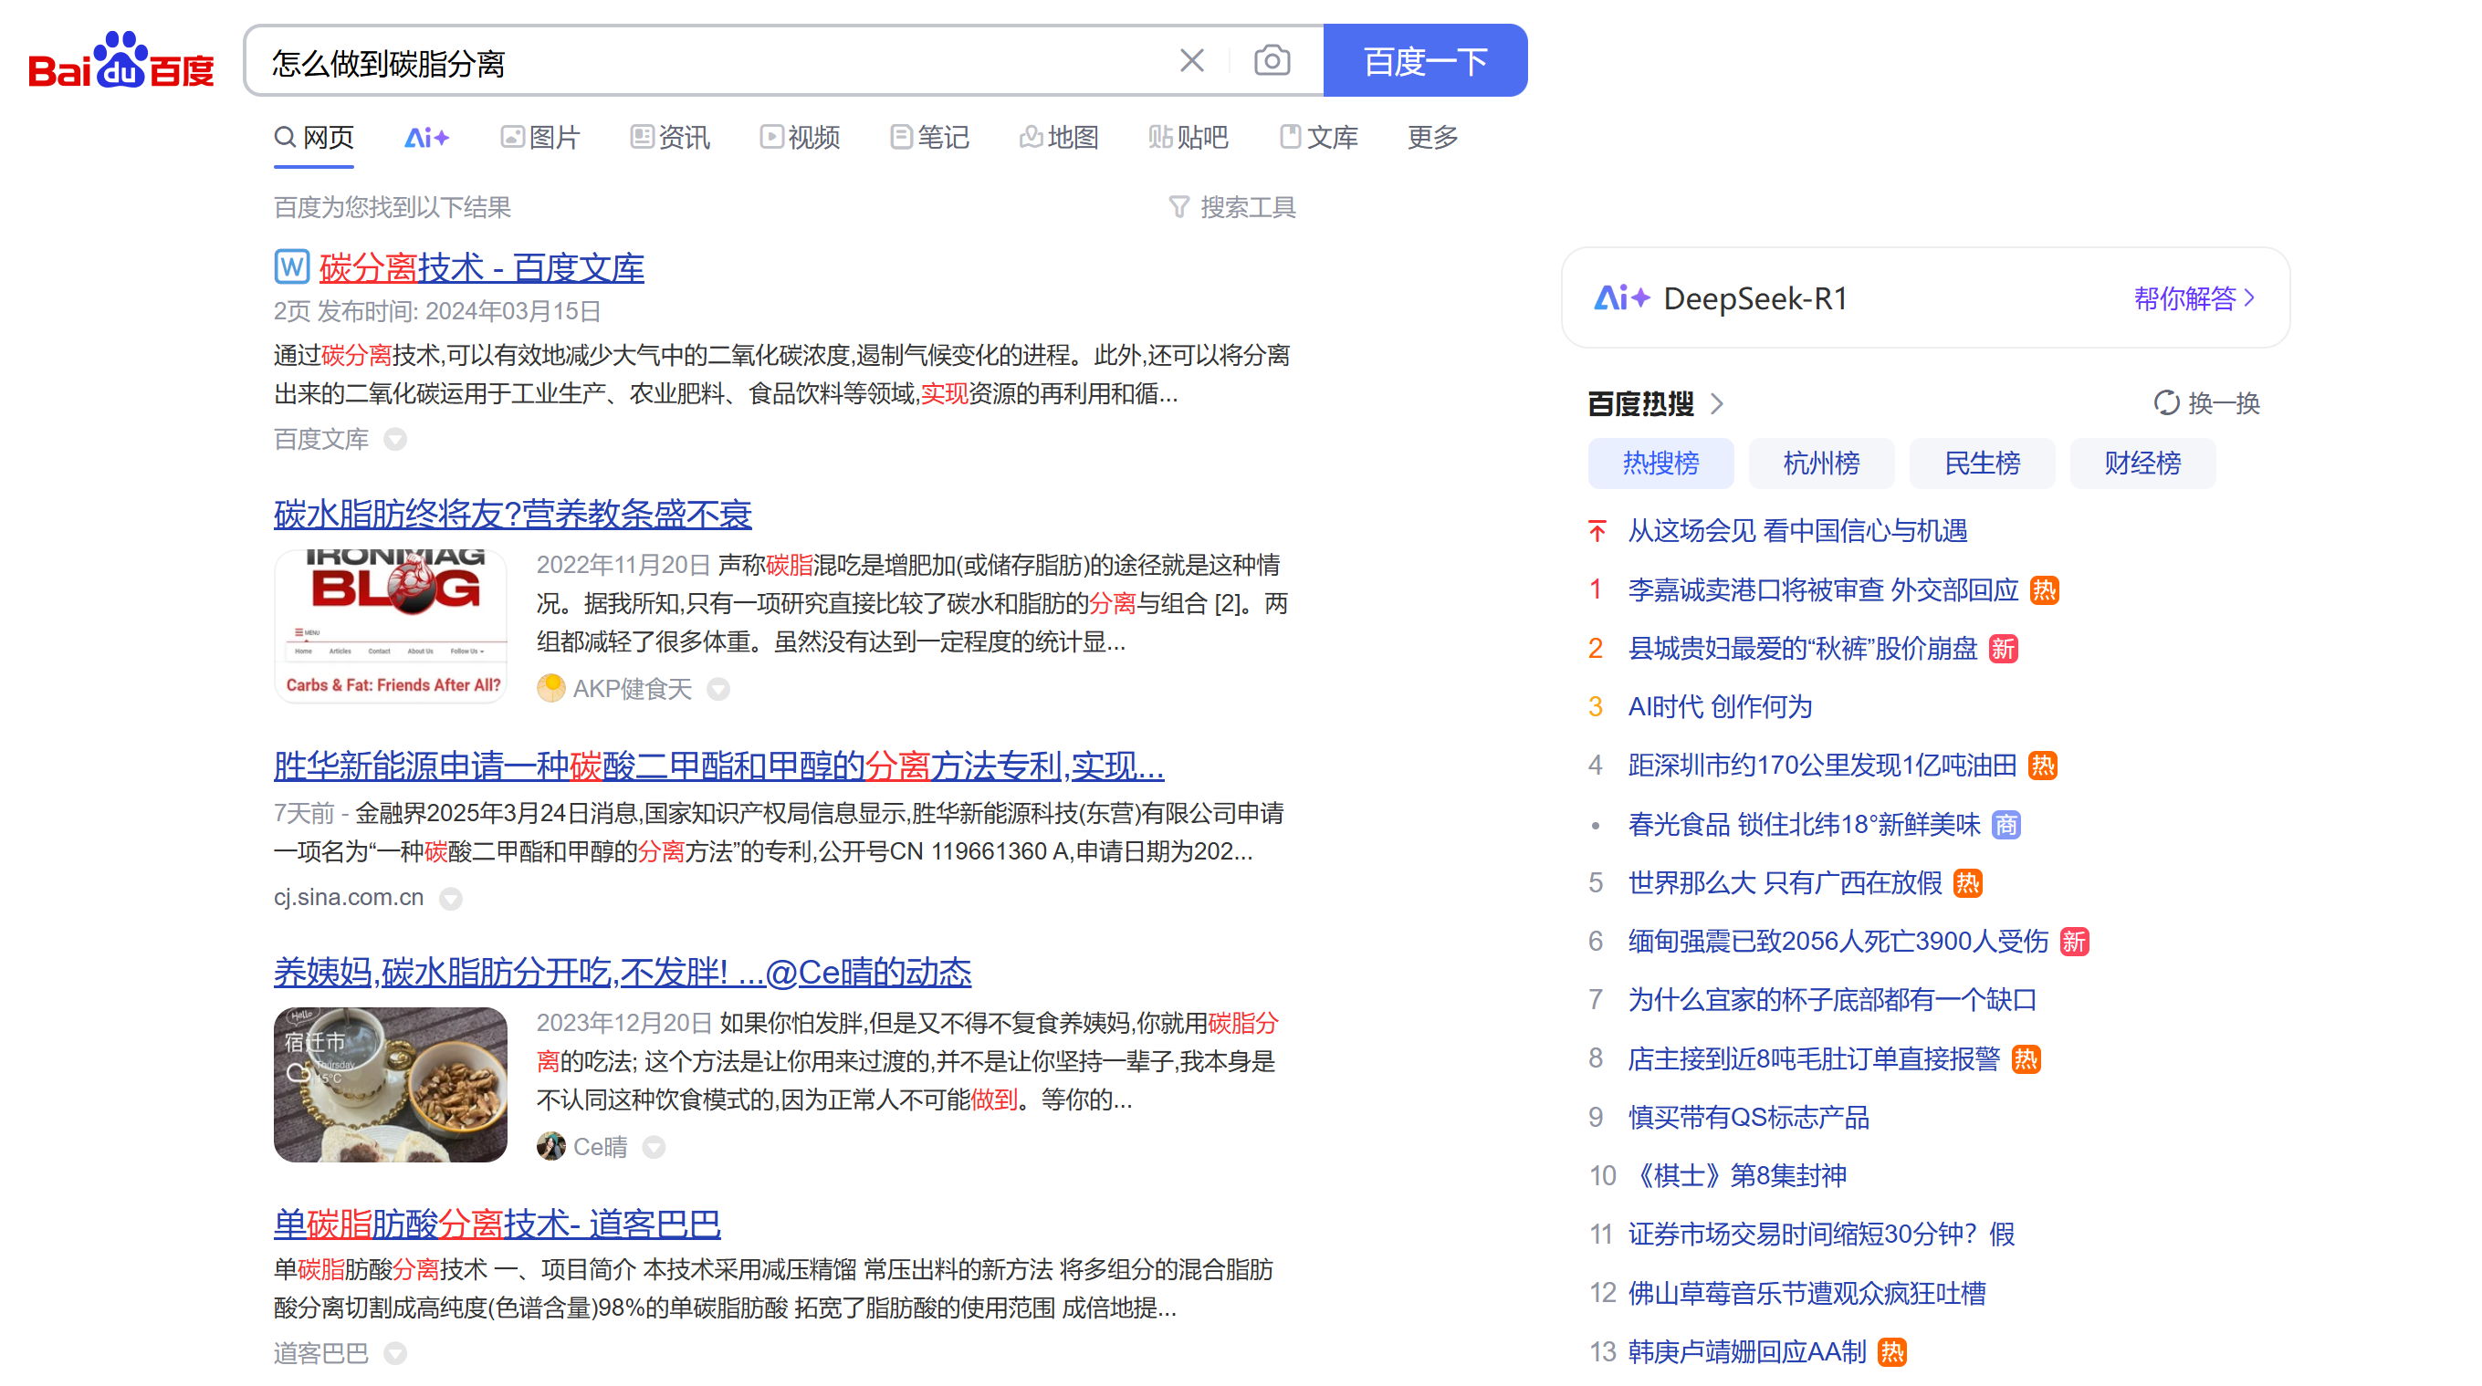Open 胜华新能源 patent result link
Viewport: 2482px width, 1386px height.
[x=718, y=766]
